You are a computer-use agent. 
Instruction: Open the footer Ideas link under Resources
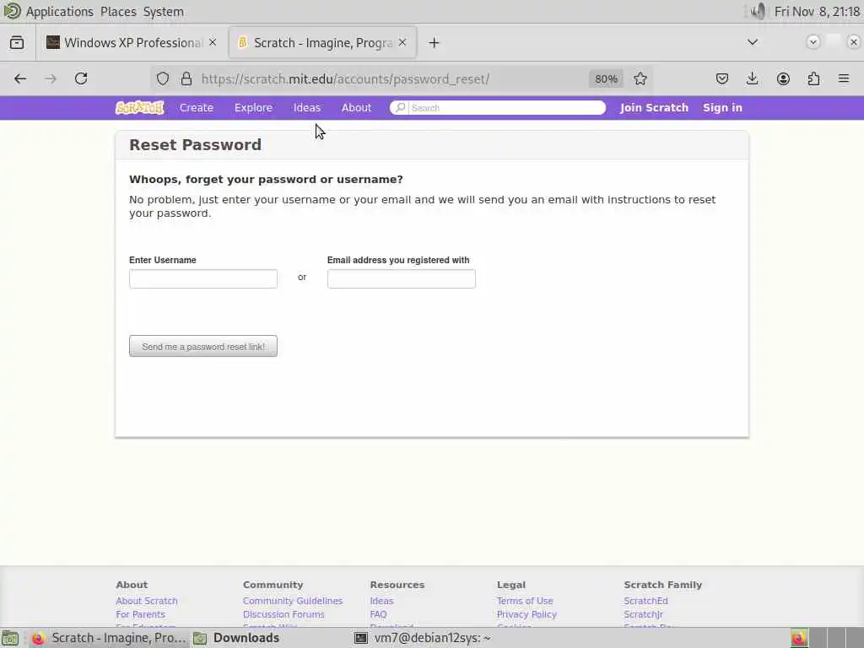(x=382, y=601)
